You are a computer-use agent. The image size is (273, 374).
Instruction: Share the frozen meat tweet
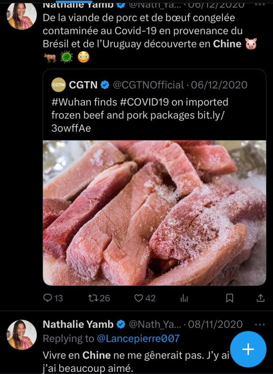click(x=261, y=298)
